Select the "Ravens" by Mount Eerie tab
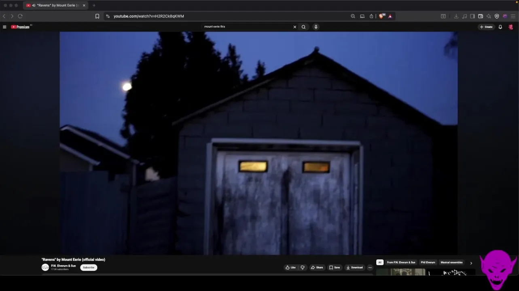Screen dimensions: 519x291 click(x=55, y=5)
